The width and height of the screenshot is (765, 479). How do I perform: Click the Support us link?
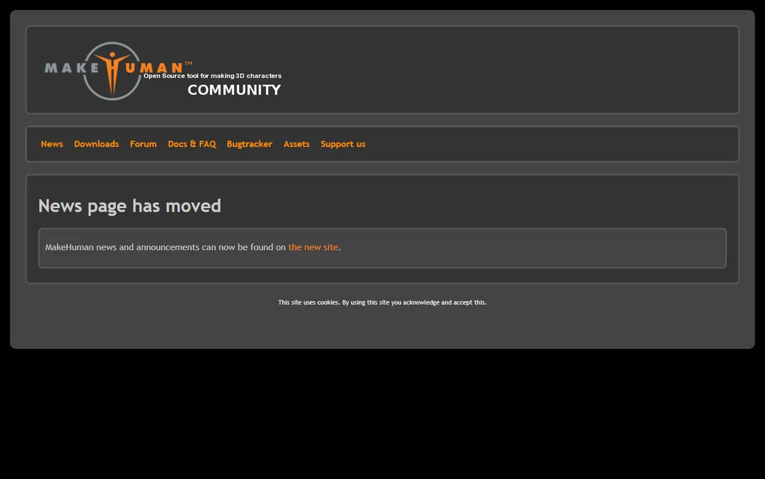tap(343, 144)
